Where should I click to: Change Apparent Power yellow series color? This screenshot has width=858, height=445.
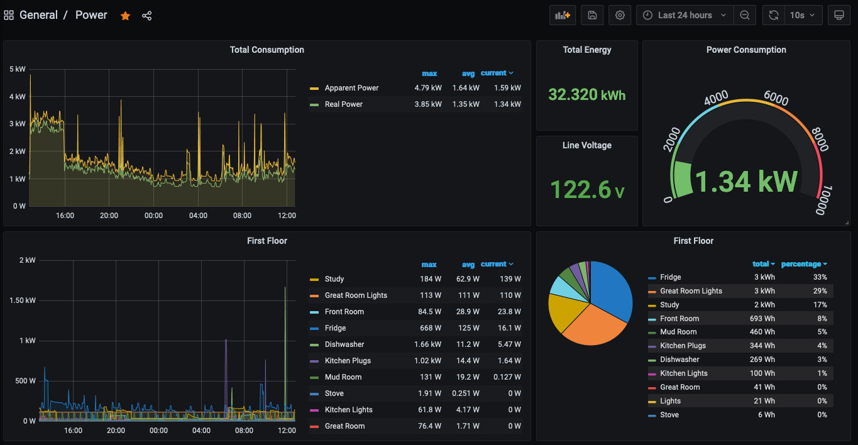(314, 88)
